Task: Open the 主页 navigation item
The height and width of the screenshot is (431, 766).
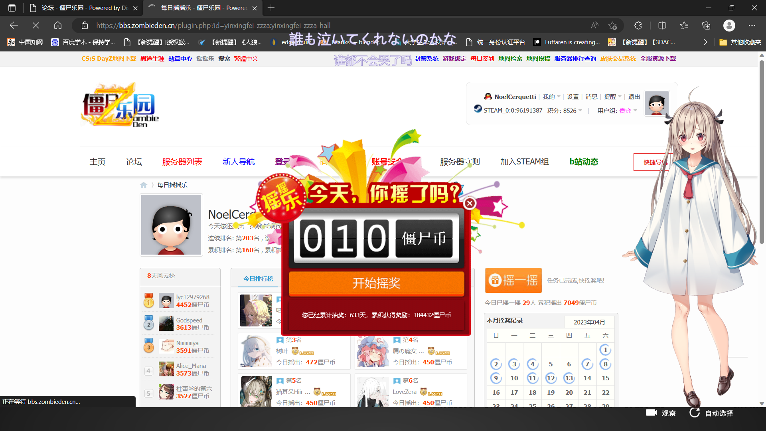Action: tap(97, 162)
